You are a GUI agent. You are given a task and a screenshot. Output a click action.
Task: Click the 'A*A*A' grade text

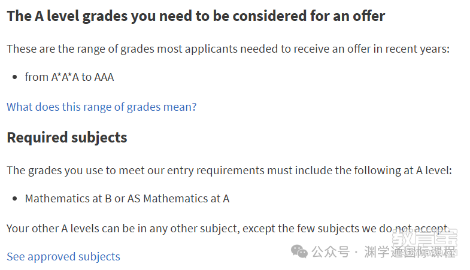(x=65, y=77)
